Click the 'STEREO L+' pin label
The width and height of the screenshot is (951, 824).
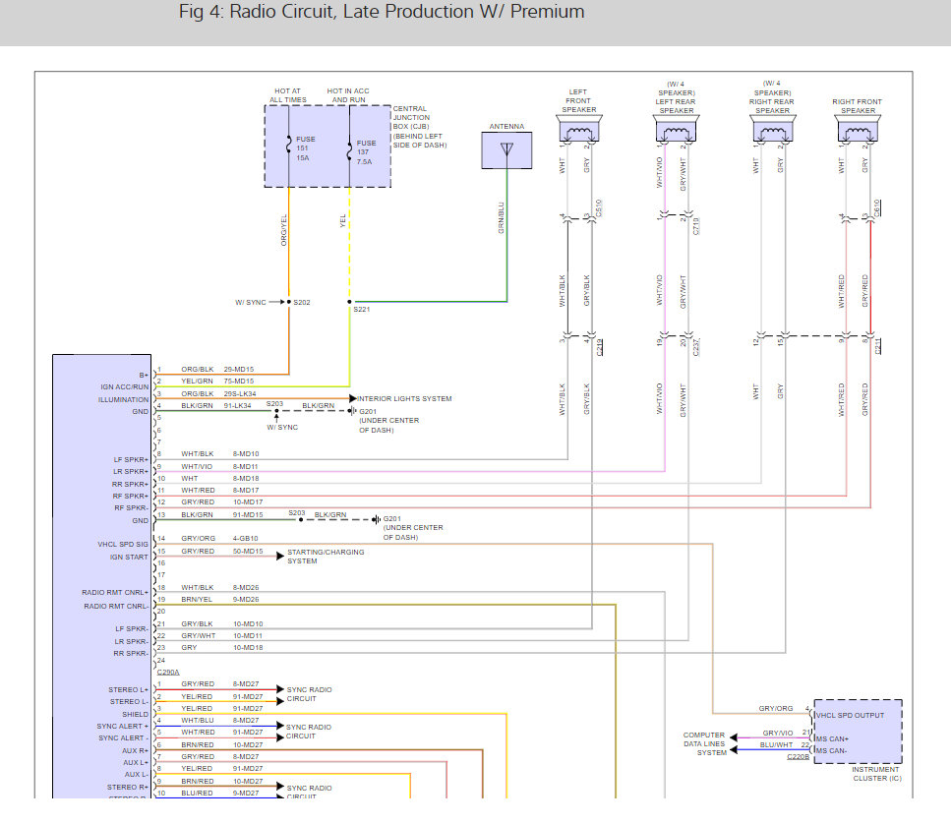pyautogui.click(x=129, y=690)
